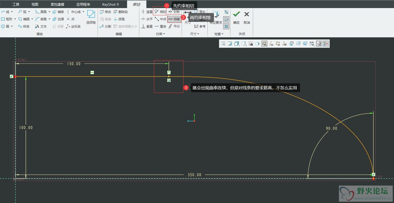Screen dimensions: 394x203
Task: Click the 删除段 (Delete segment) tool
Action: click(121, 12)
